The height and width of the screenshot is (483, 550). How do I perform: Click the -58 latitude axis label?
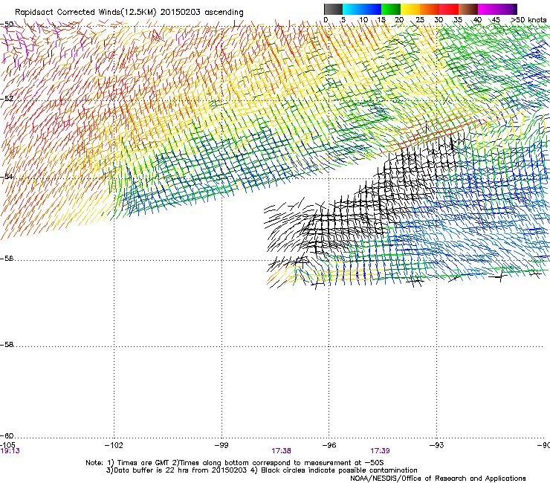tap(7, 345)
